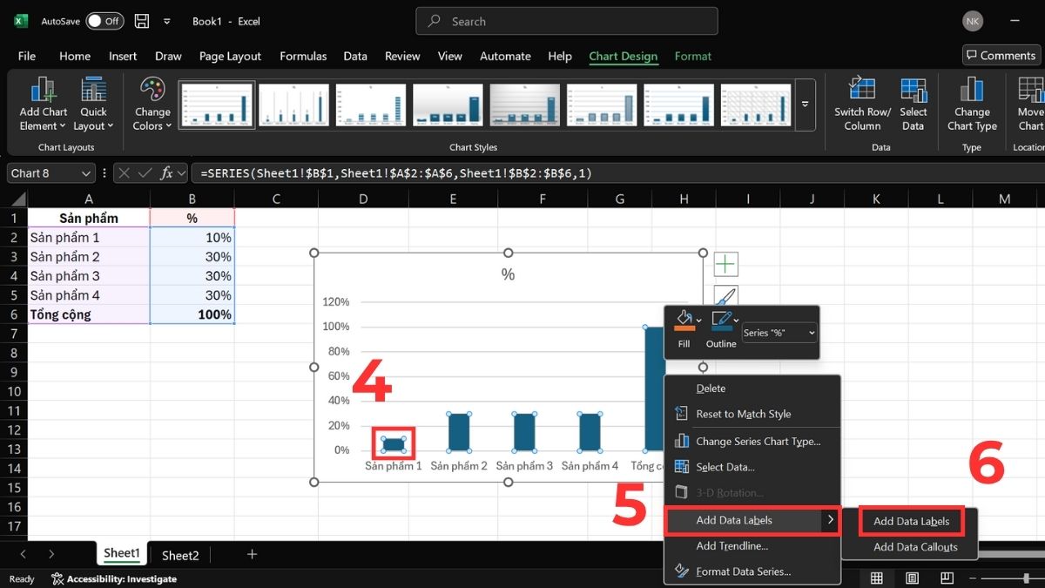Image resolution: width=1045 pixels, height=588 pixels.
Task: Click the green plus Chart Elements button
Action: 725,264
